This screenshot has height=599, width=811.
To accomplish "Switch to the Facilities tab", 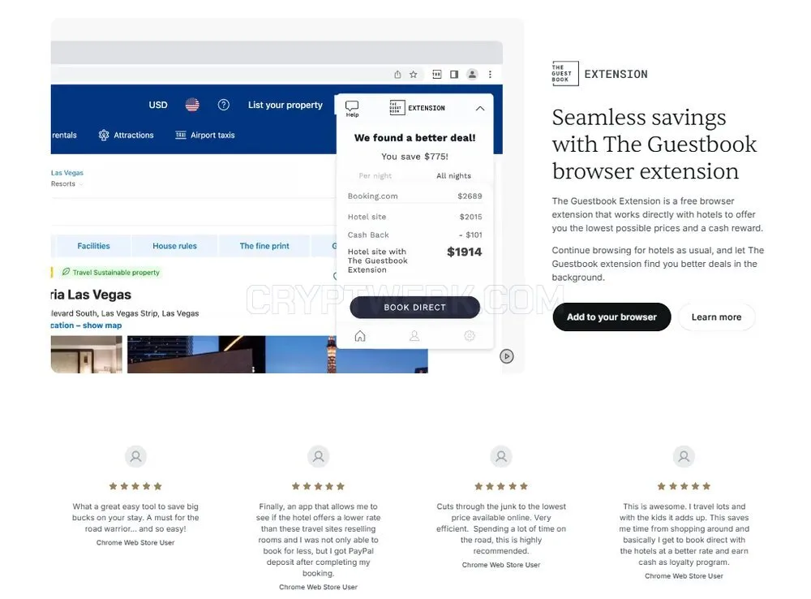I will (93, 246).
